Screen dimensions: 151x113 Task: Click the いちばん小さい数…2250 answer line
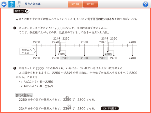36,82
